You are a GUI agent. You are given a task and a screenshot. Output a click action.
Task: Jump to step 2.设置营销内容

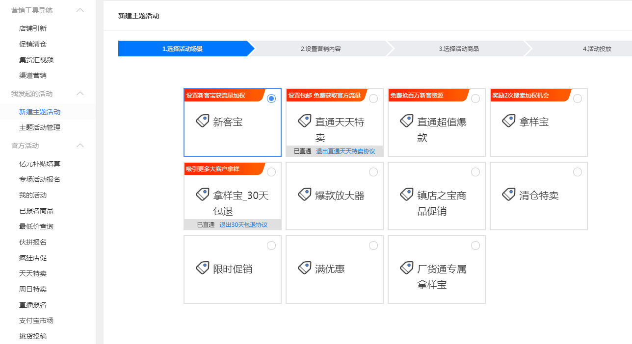click(320, 49)
